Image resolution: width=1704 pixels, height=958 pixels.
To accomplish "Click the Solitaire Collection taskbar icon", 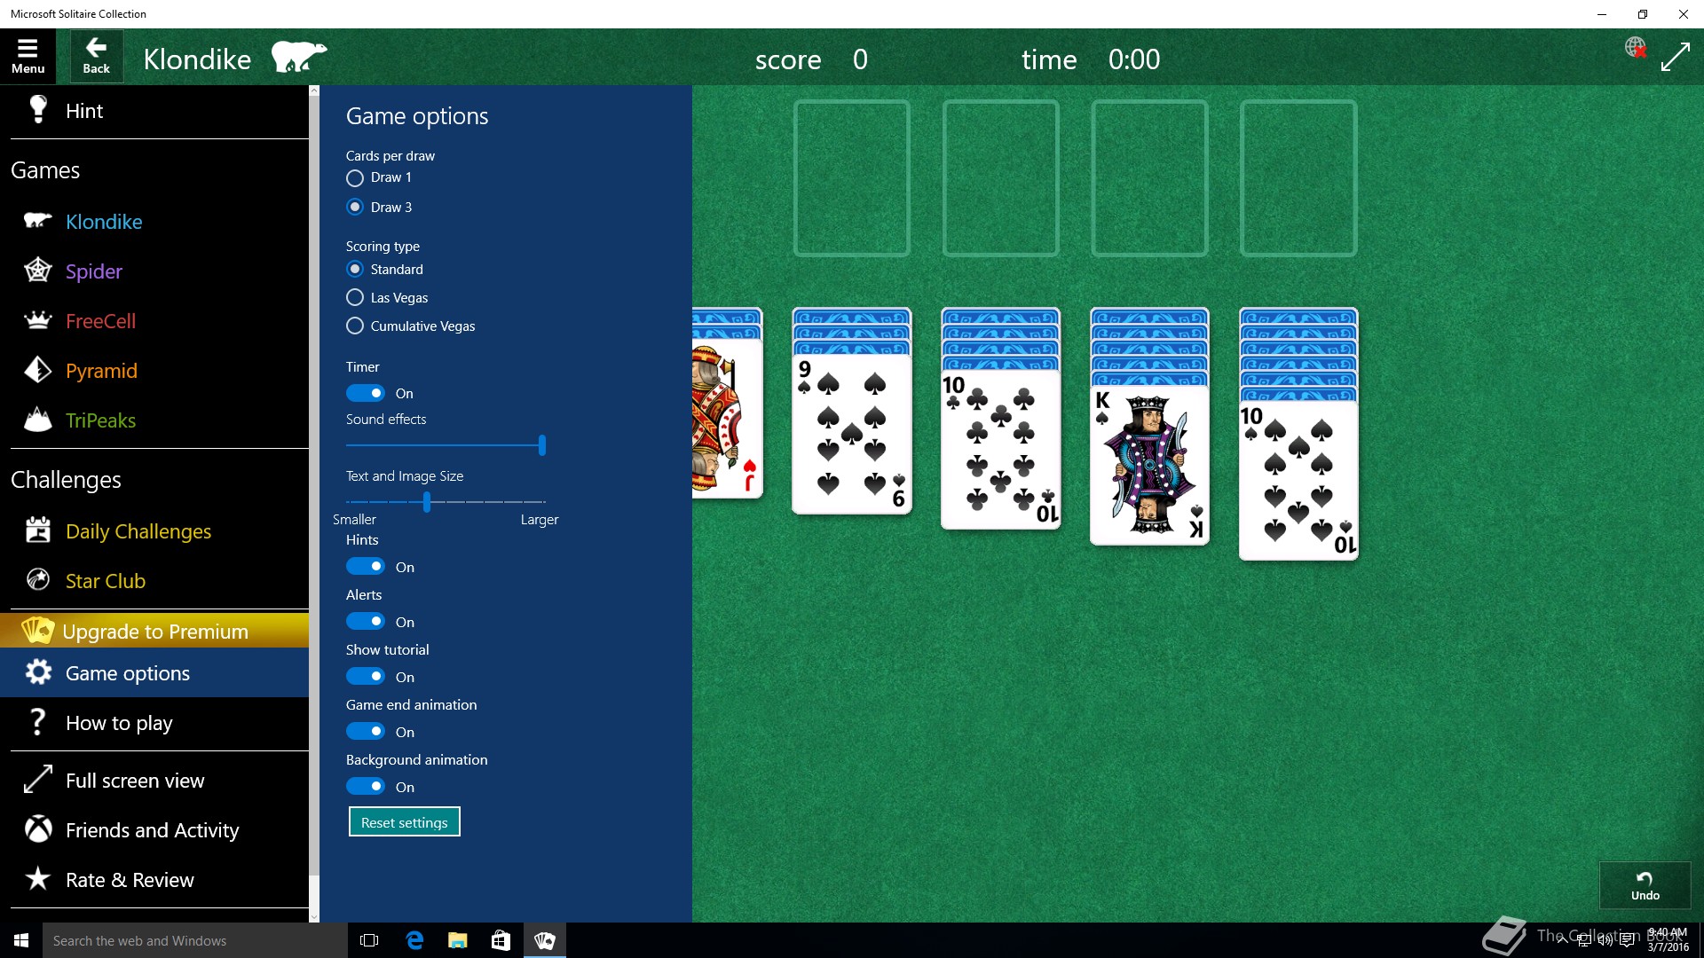I will 544,940.
